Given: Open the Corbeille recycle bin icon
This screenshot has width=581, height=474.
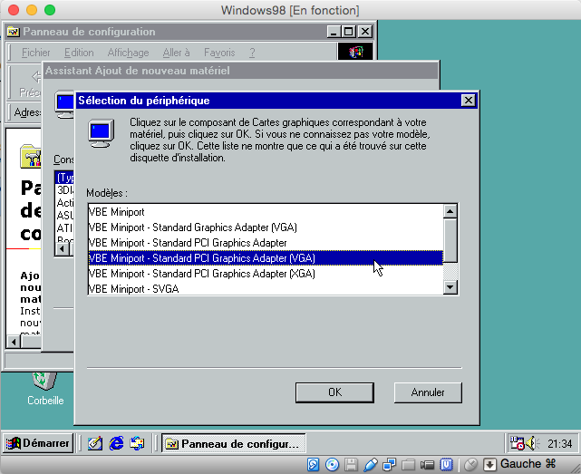Looking at the screenshot, I should click(x=45, y=388).
